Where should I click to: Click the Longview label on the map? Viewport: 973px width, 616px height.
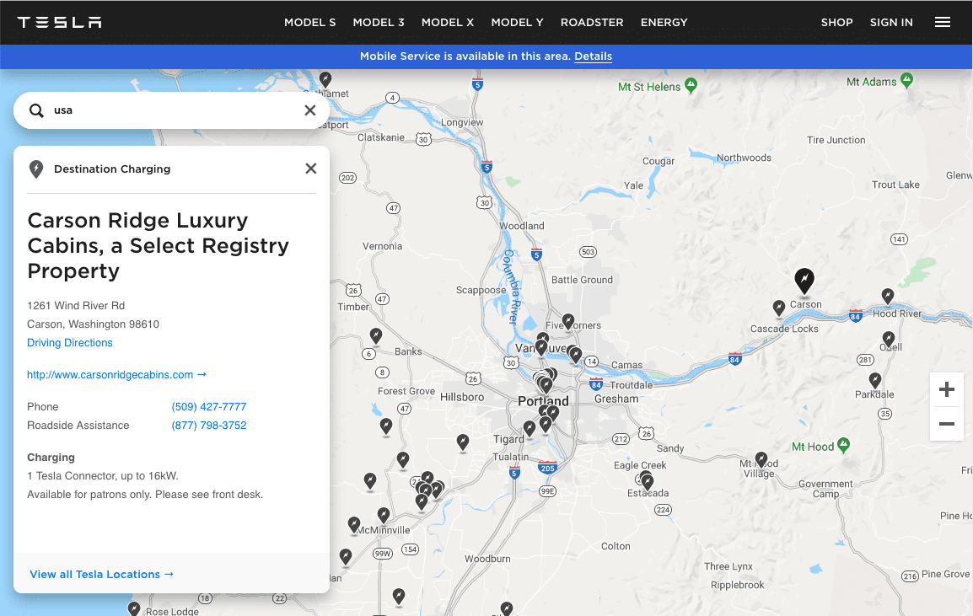462,122
